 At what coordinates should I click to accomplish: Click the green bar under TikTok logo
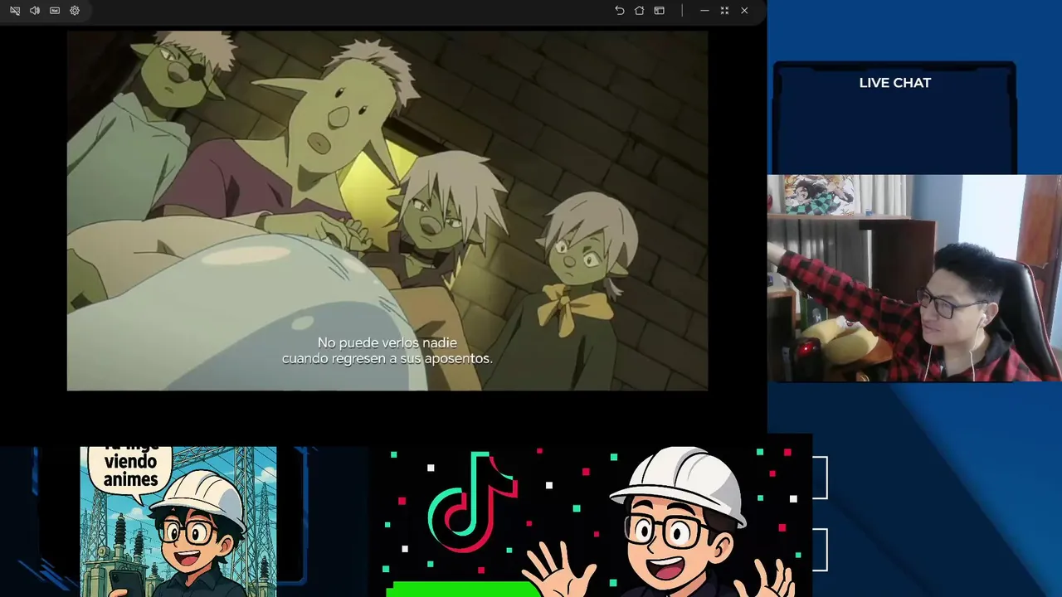tap(463, 590)
